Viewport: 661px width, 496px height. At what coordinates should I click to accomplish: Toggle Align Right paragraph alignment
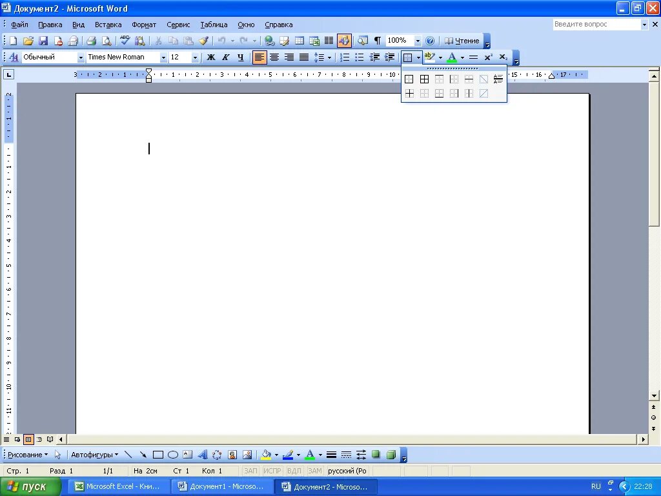tap(289, 57)
